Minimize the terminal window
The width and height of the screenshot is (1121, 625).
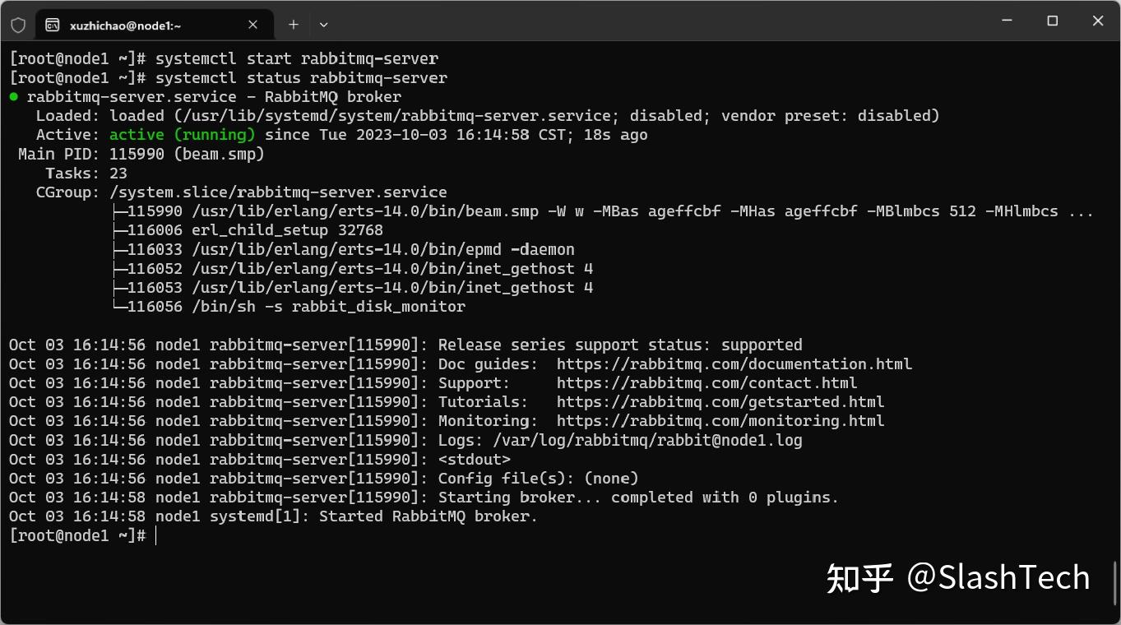1007,21
